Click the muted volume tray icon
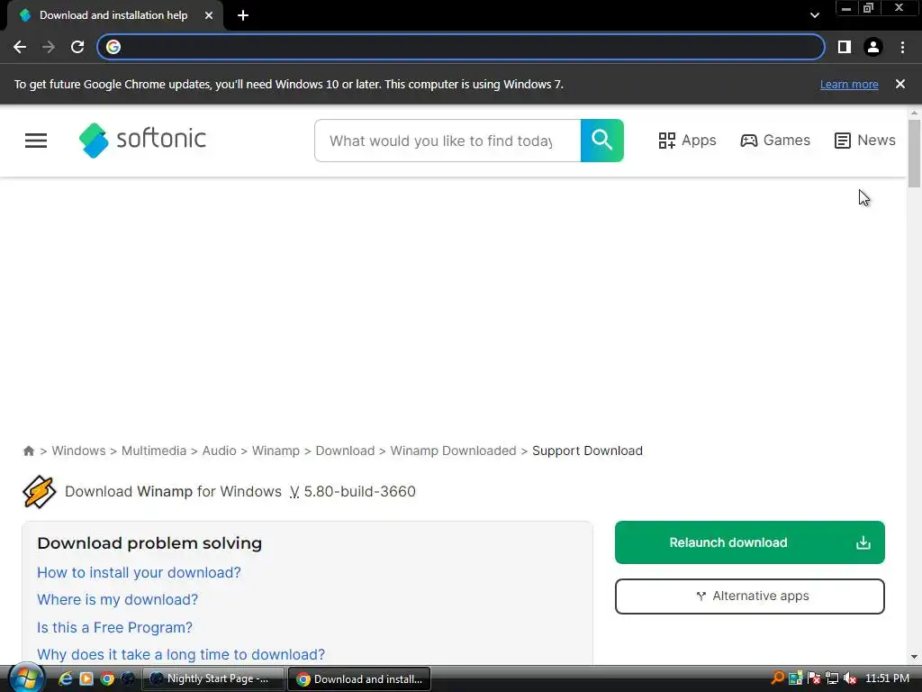Viewport: 922px width, 692px height. [x=850, y=678]
